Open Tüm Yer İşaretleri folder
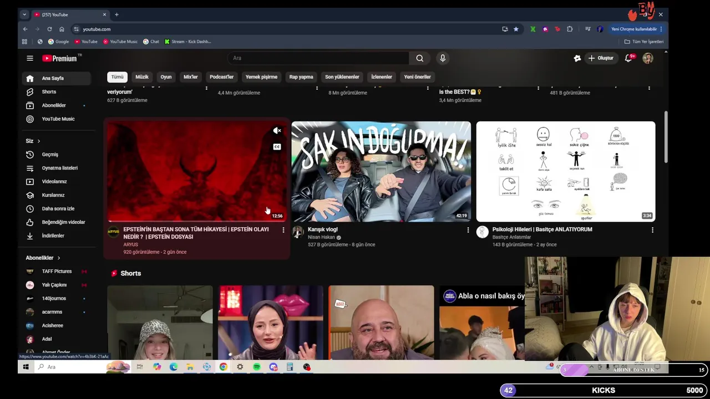The height and width of the screenshot is (399, 710). click(x=644, y=42)
